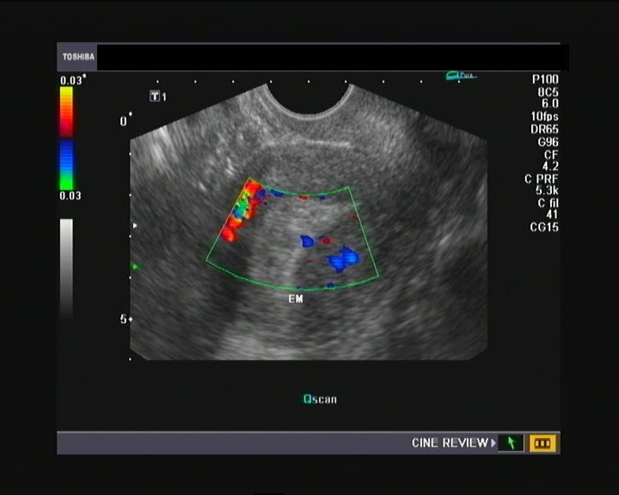Click the green color focus marker triangle
The image size is (619, 495).
pyautogui.click(x=136, y=267)
